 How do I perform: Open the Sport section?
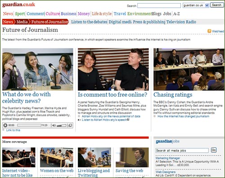(x=20, y=14)
